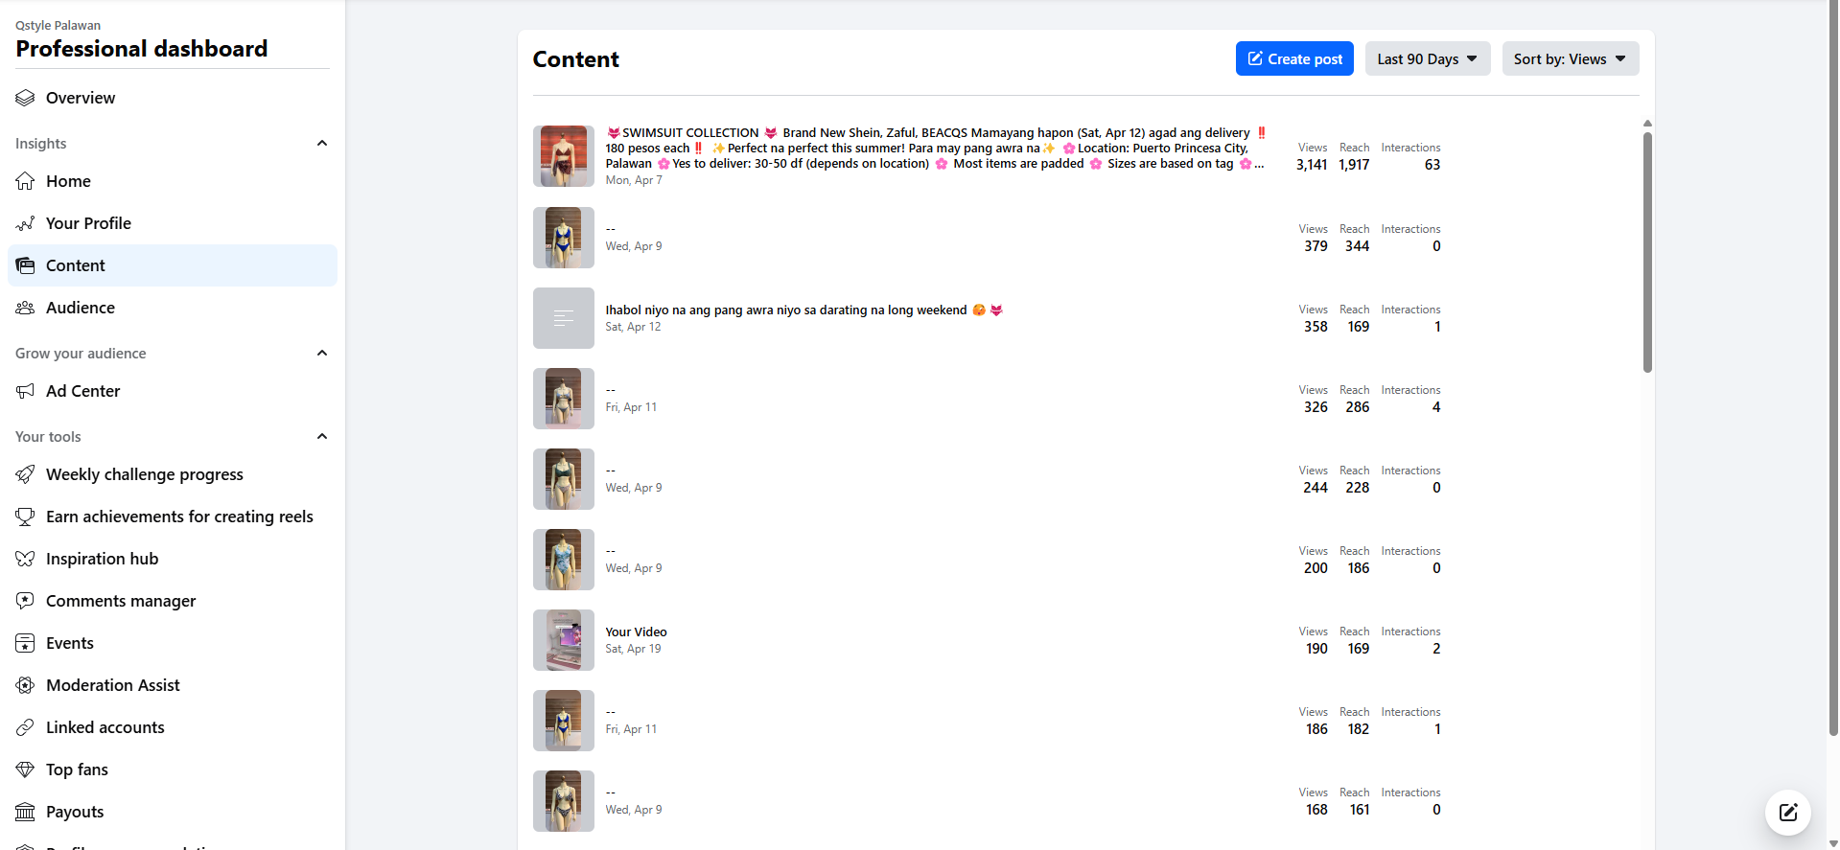The width and height of the screenshot is (1840, 850).
Task: Click the Overview layers icon
Action: click(25, 98)
